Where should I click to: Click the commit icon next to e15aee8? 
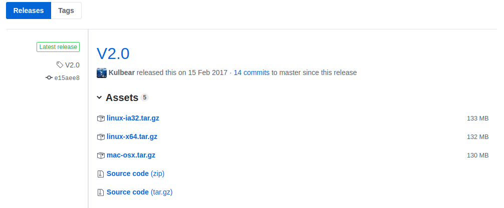49,77
